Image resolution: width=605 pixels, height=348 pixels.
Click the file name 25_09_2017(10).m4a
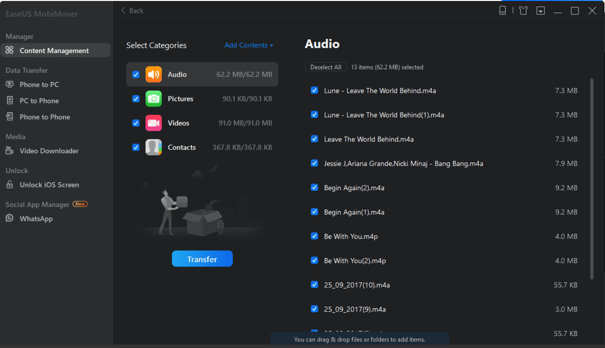click(357, 285)
